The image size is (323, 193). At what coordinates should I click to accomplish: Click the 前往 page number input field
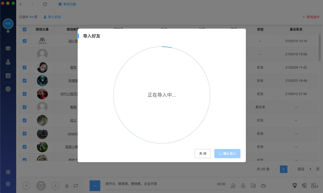point(310,169)
